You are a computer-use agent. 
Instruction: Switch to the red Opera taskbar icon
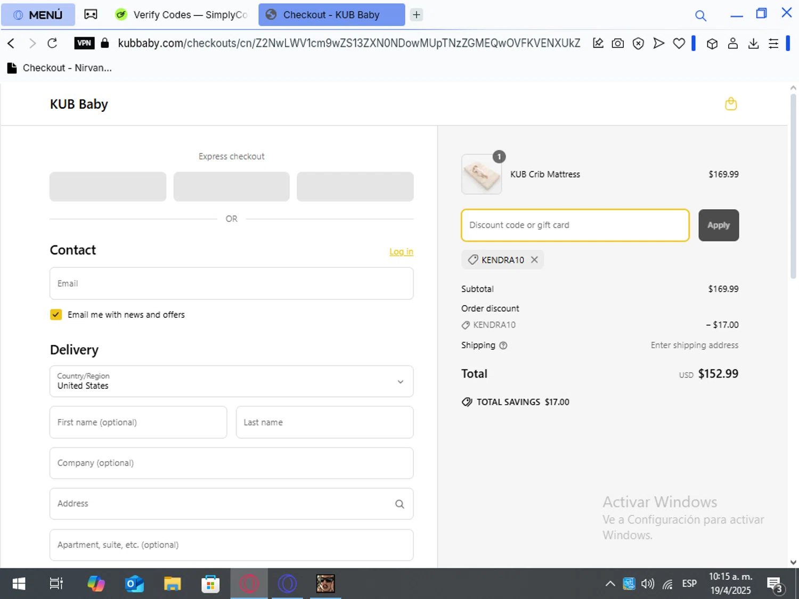point(249,584)
